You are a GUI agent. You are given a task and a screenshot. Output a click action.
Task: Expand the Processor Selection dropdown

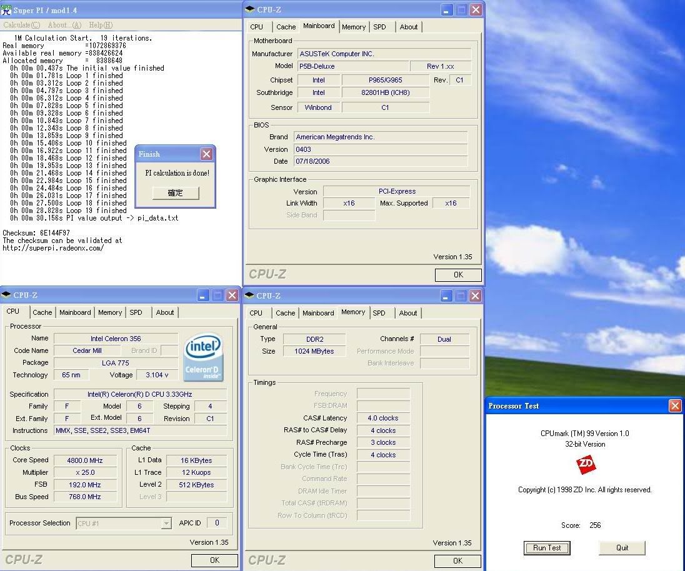click(x=166, y=524)
